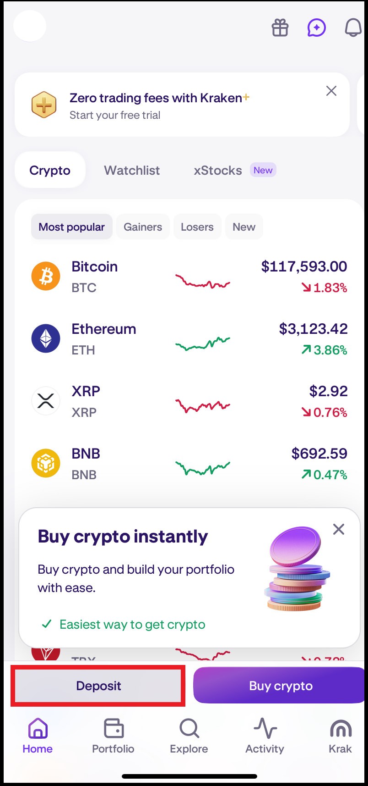The image size is (368, 786).
Task: Tap the Deposit button
Action: click(x=98, y=686)
